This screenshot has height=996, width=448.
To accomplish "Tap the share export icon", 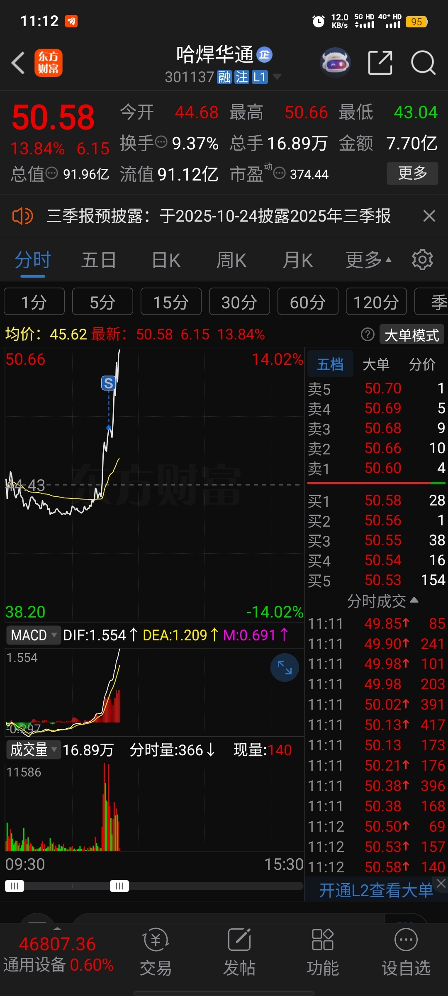I will 380,63.
